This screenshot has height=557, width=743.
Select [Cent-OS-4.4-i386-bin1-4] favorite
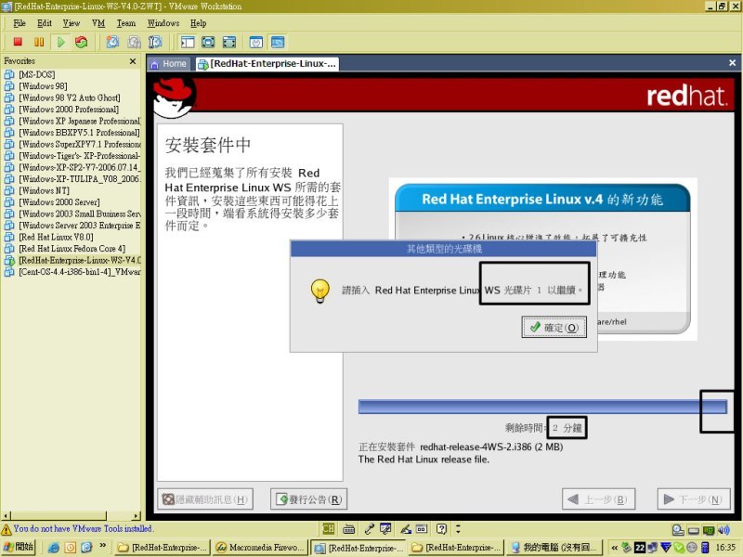coord(72,271)
